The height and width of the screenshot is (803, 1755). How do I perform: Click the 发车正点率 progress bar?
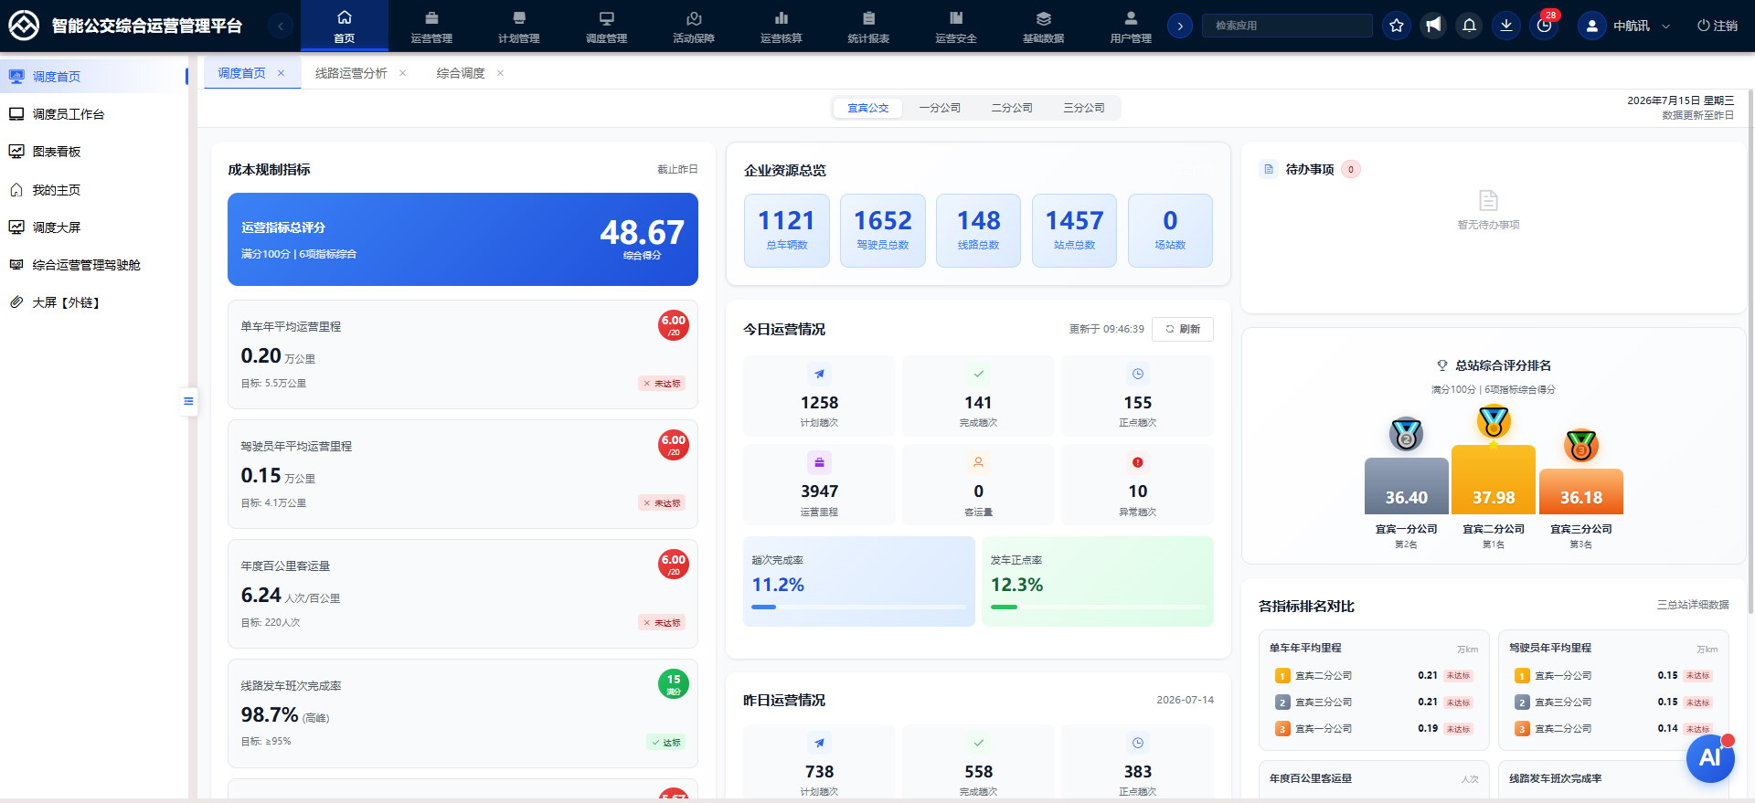pos(1098,607)
